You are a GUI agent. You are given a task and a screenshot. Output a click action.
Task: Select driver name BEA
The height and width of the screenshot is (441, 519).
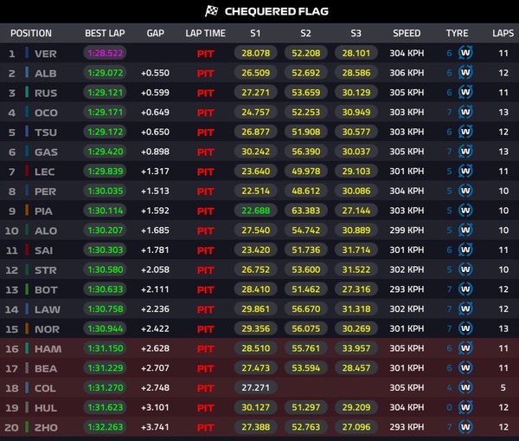(x=46, y=368)
